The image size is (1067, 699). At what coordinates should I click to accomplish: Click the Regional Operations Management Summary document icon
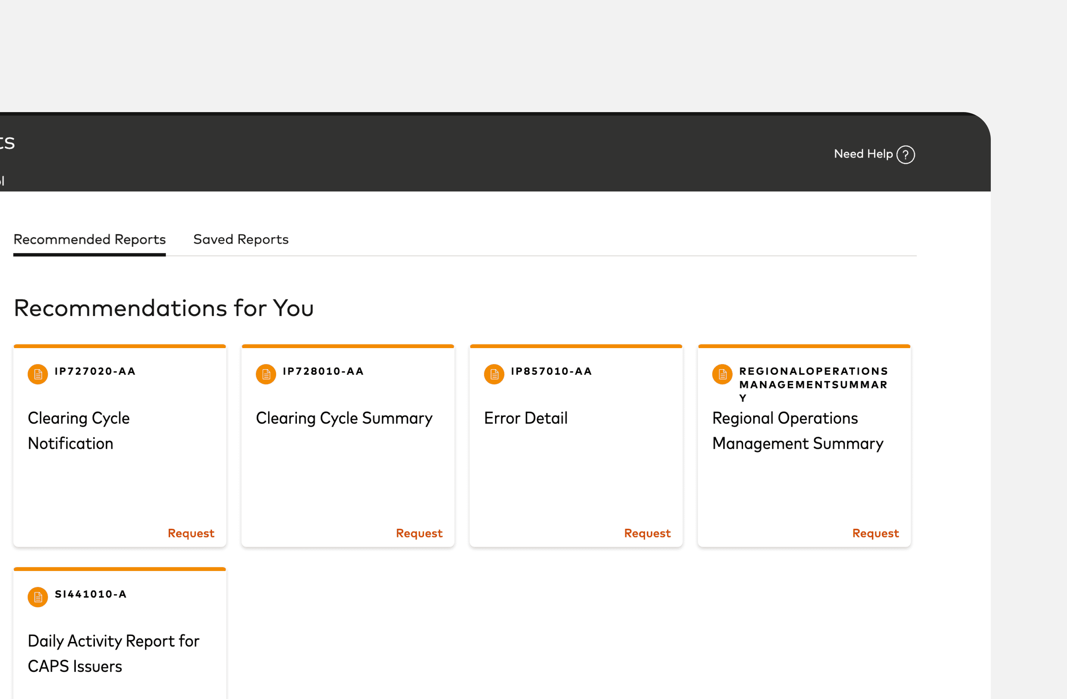point(722,374)
